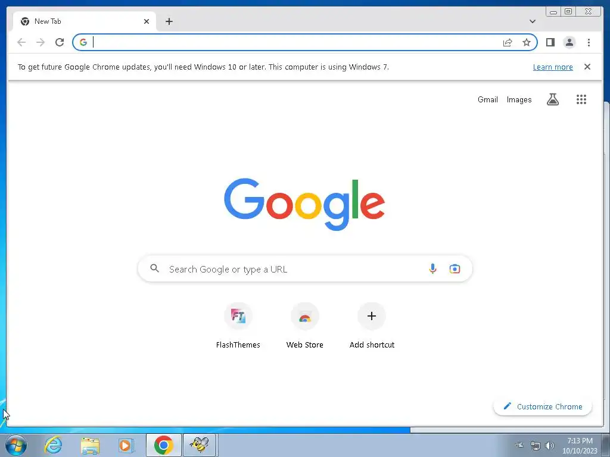Image resolution: width=610 pixels, height=457 pixels.
Task: Open the network tray icon
Action: pos(536,446)
